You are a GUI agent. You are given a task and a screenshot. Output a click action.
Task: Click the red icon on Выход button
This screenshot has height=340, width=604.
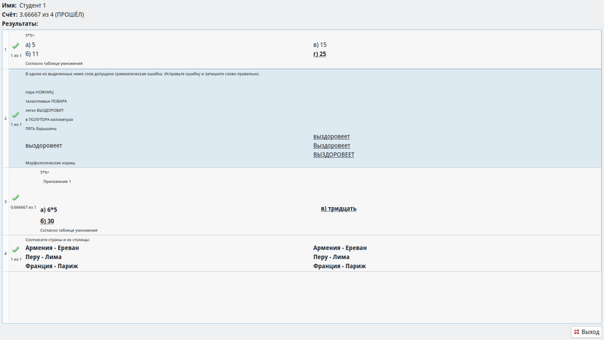[577, 332]
